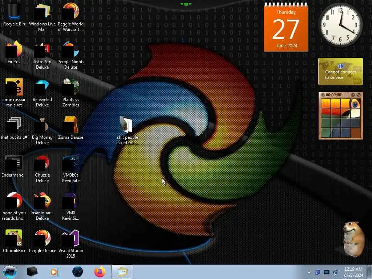Open Big Money Deluxe shortcut

42,130
